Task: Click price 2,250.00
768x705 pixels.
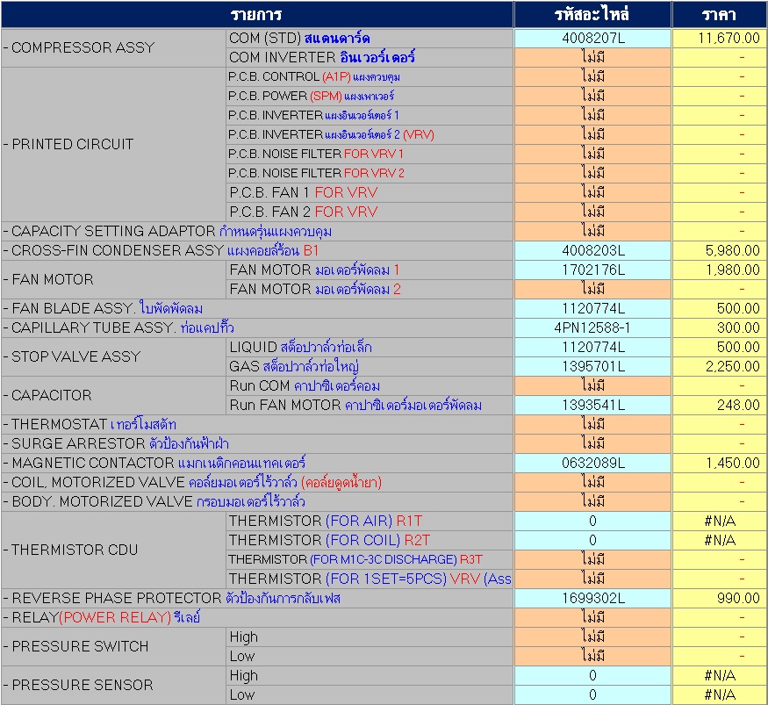Action: 719,366
